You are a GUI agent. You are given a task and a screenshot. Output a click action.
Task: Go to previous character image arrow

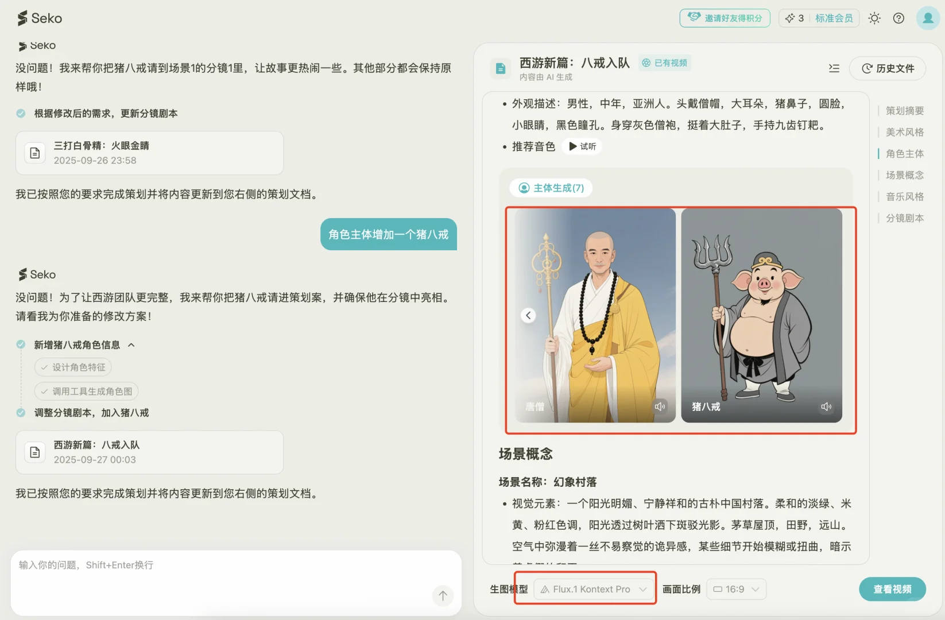pyautogui.click(x=528, y=315)
